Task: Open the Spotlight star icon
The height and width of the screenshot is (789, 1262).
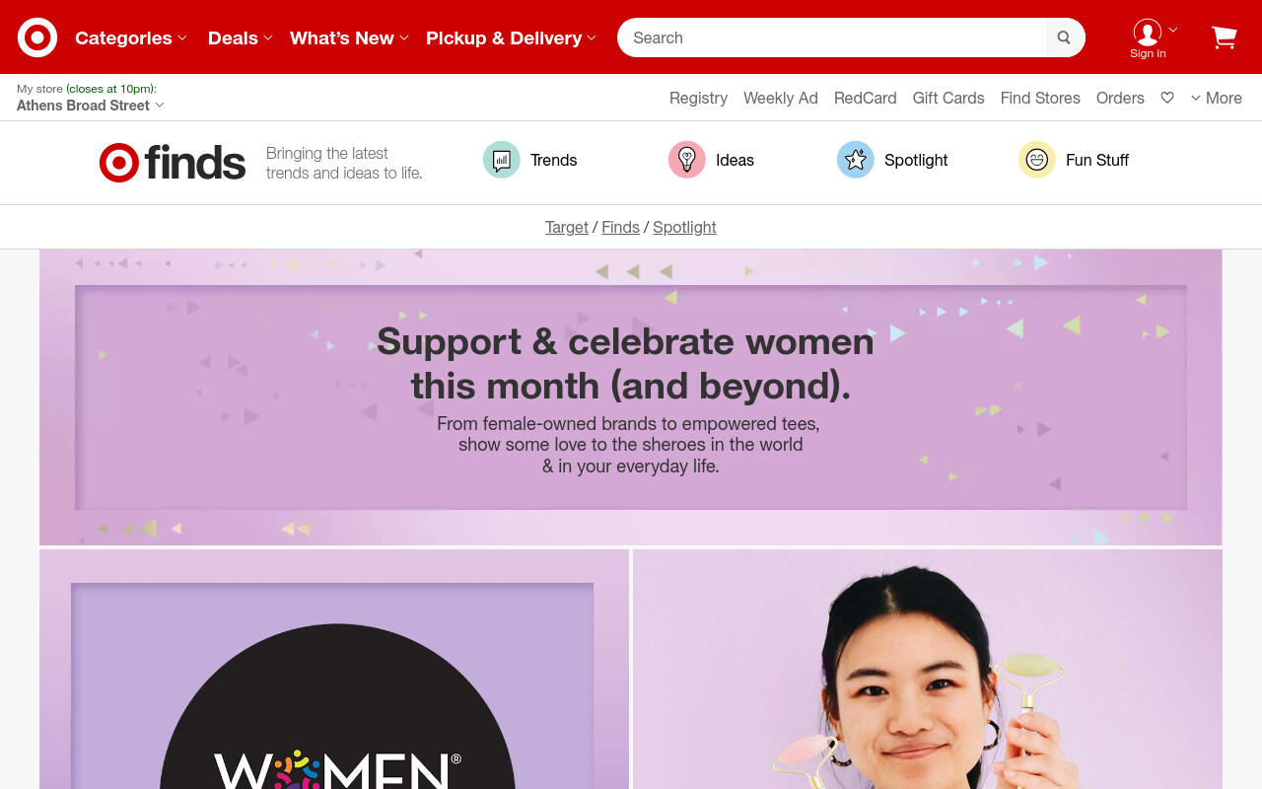Action: pos(856,160)
